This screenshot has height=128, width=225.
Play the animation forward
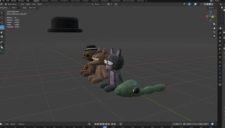coord(103,124)
